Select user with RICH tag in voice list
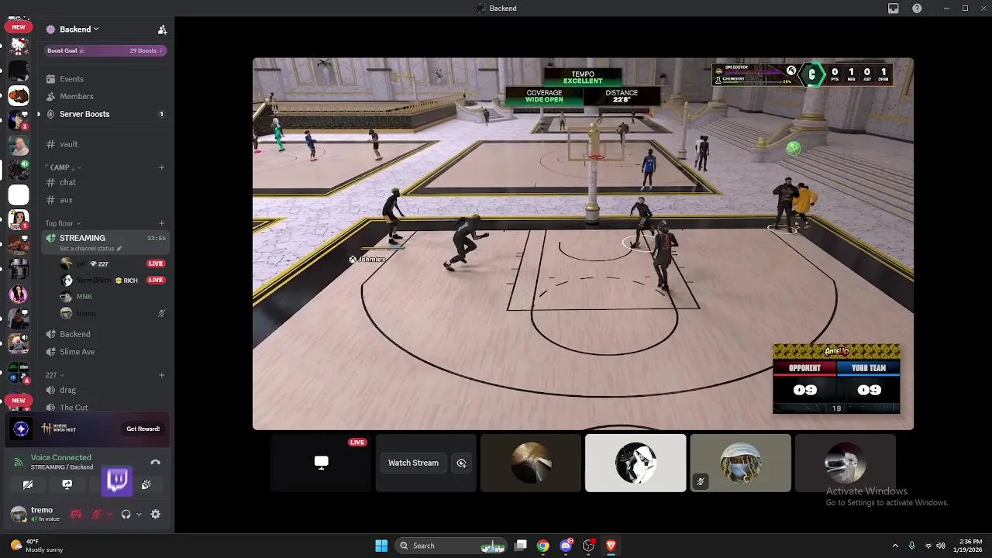Screen dimensions: 992x558 (x=112, y=280)
